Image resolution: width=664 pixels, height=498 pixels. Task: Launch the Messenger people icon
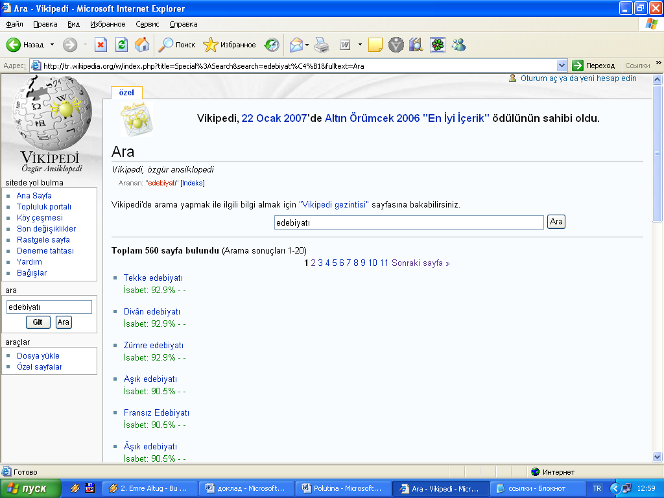pyautogui.click(x=459, y=45)
